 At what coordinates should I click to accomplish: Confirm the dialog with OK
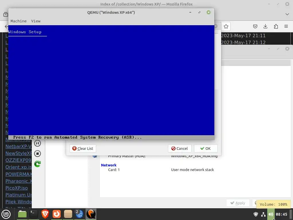tap(205, 148)
